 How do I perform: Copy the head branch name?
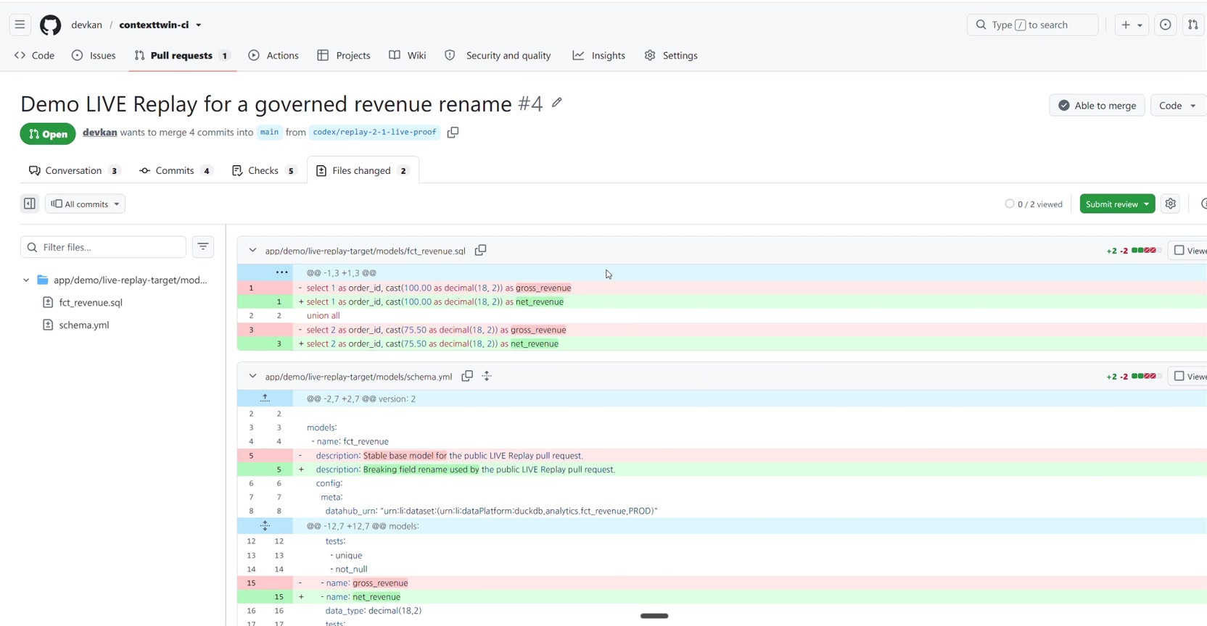tap(453, 133)
